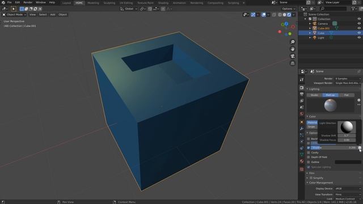Viewport: 363px width, 204px height.
Task: Open the Output properties tab icon
Action: coord(302,94)
